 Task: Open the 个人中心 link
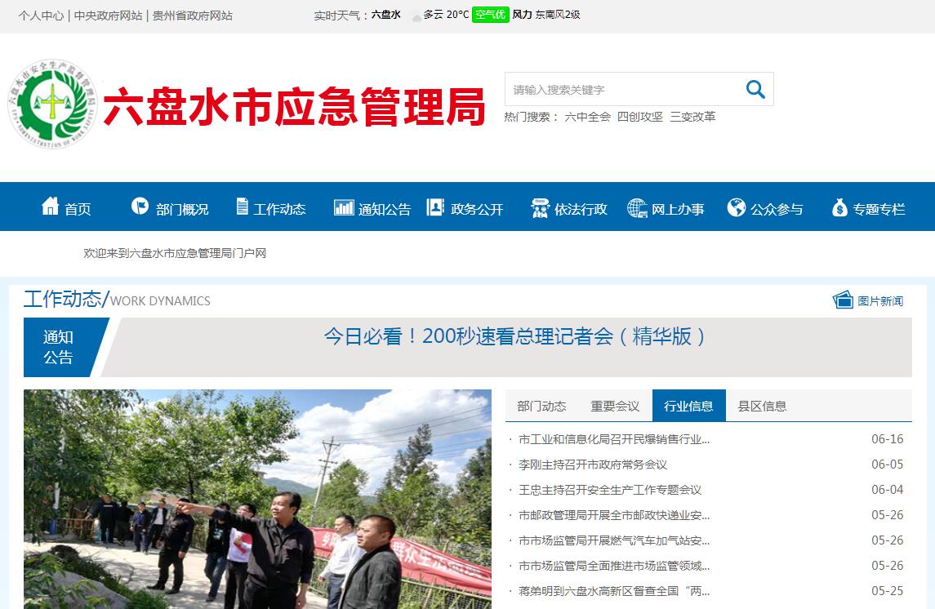click(x=41, y=16)
